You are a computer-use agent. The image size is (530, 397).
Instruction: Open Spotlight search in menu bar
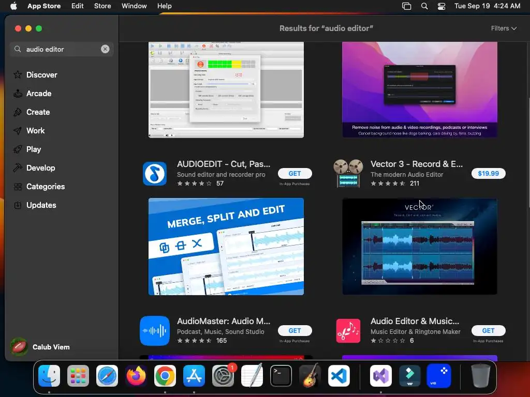[424, 6]
